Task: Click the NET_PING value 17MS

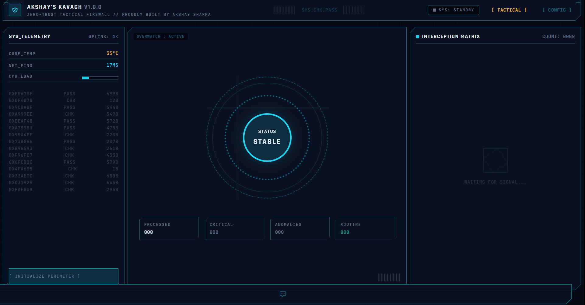Action: click(x=112, y=65)
